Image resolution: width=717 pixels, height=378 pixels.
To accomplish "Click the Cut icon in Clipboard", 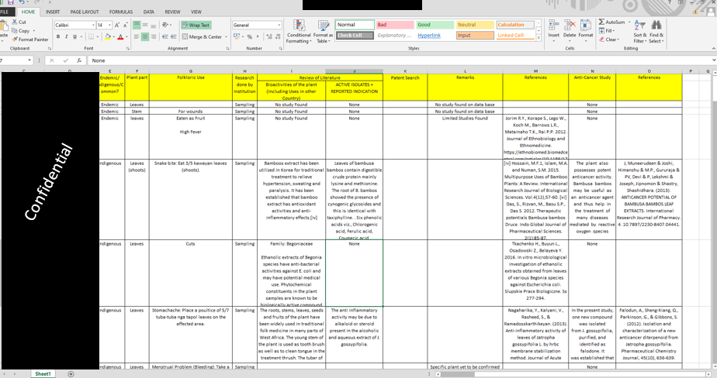I will [x=15, y=22].
